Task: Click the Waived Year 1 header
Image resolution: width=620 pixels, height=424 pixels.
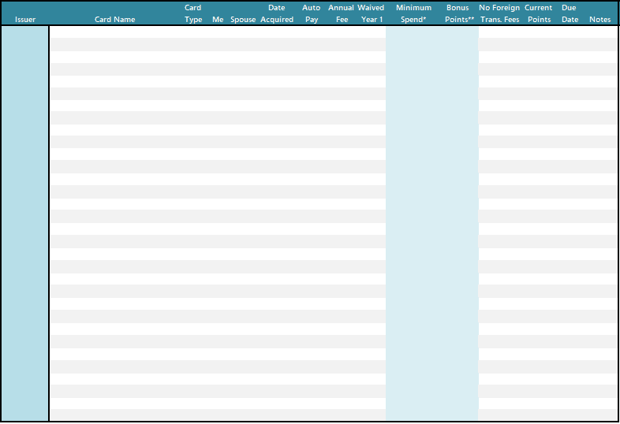Action: coord(371,13)
